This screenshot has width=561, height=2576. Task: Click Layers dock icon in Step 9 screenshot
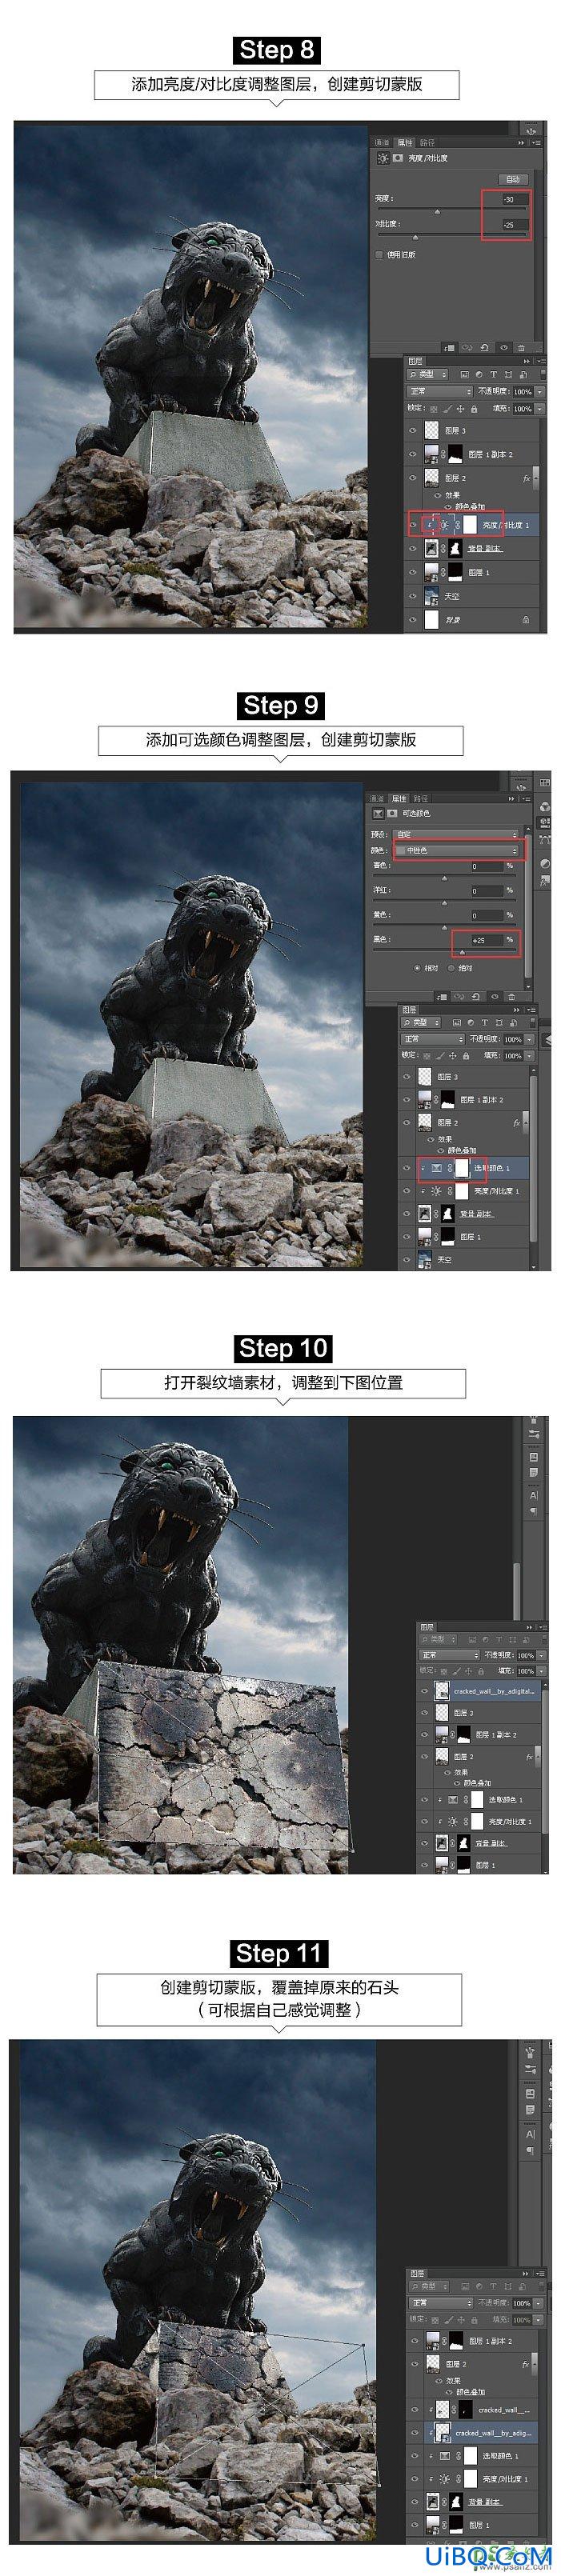click(549, 1039)
